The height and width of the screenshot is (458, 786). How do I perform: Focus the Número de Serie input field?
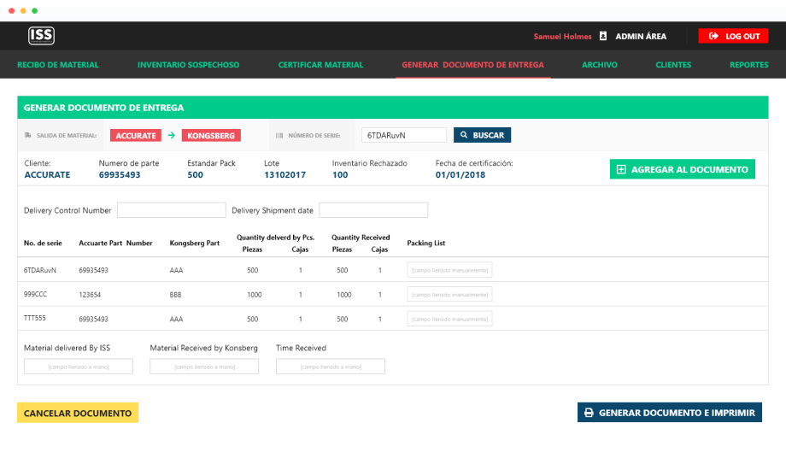404,135
